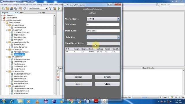
Task: Click the running progress bar in status bar
Action: click(x=145, y=97)
